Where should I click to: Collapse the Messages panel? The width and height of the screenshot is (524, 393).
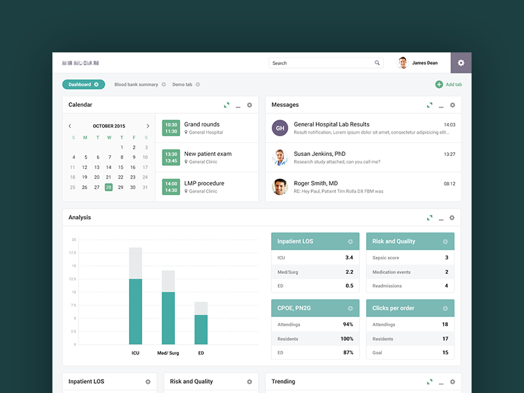pos(441,107)
